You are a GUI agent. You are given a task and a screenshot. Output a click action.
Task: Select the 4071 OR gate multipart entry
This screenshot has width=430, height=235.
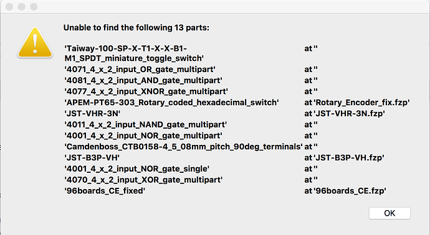tap(140, 69)
